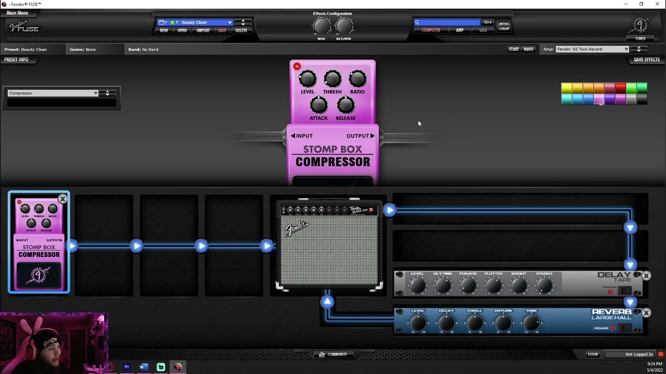Image resolution: width=666 pixels, height=374 pixels.
Task: Click the signal arrow after the third pedal slot
Action: tap(201, 246)
